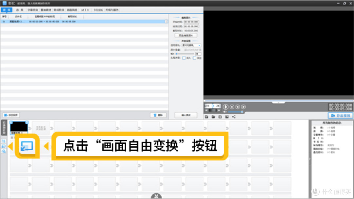This screenshot has height=199, width=354.
Task: Click the volume percent input box
Action: pyautogui.click(x=198, y=54)
